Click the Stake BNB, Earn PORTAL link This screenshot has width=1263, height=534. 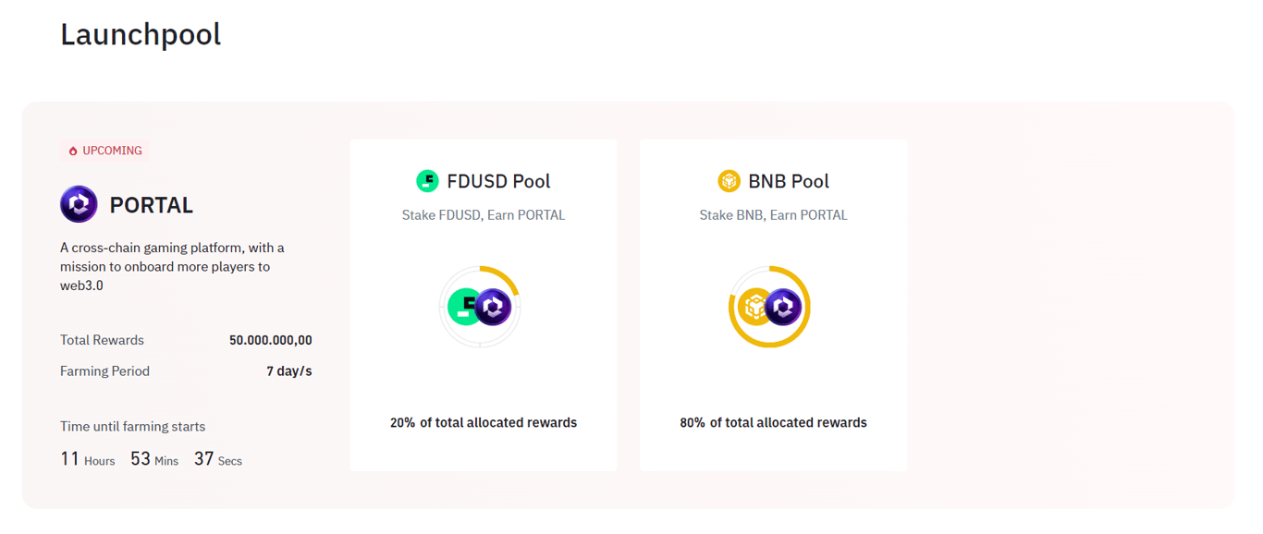pos(773,214)
